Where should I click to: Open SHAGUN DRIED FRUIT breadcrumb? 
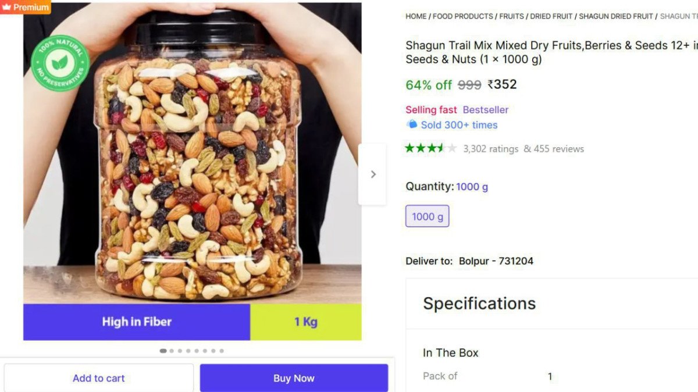tap(616, 16)
